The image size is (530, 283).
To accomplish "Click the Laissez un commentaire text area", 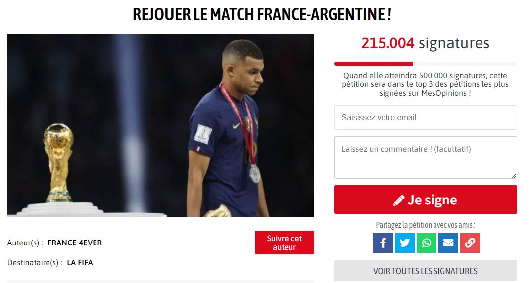I will coord(425,158).
